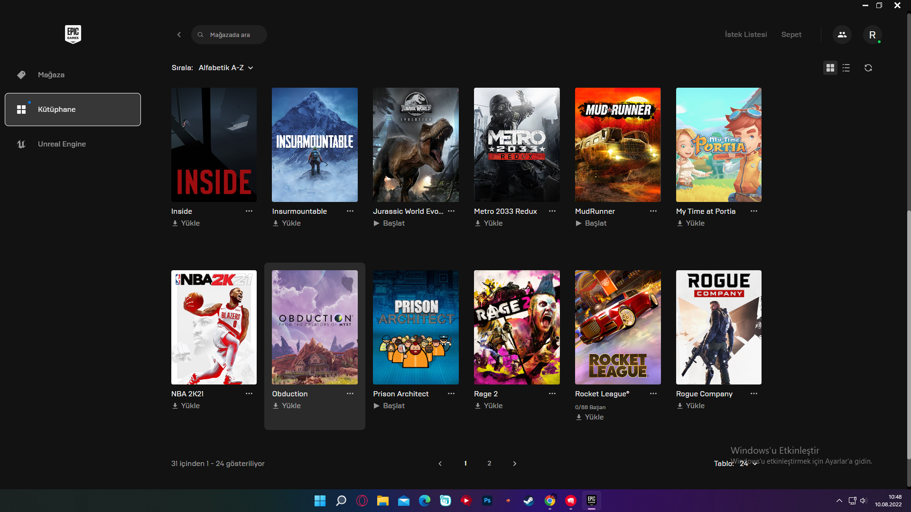Open the three-dot menu for Rocket League
911x512 pixels.
(653, 393)
